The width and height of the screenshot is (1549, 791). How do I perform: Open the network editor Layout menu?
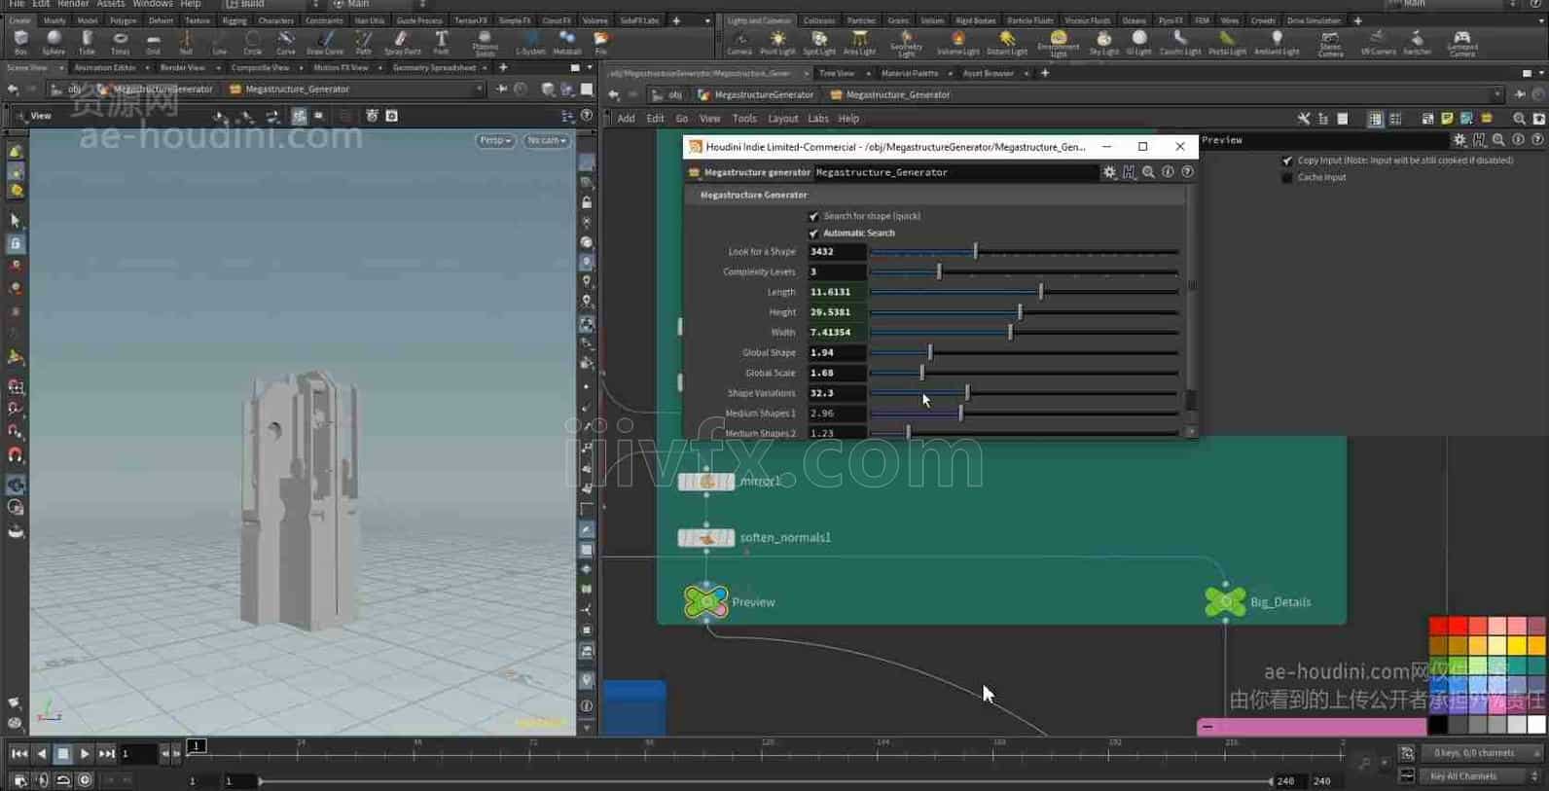click(x=783, y=119)
